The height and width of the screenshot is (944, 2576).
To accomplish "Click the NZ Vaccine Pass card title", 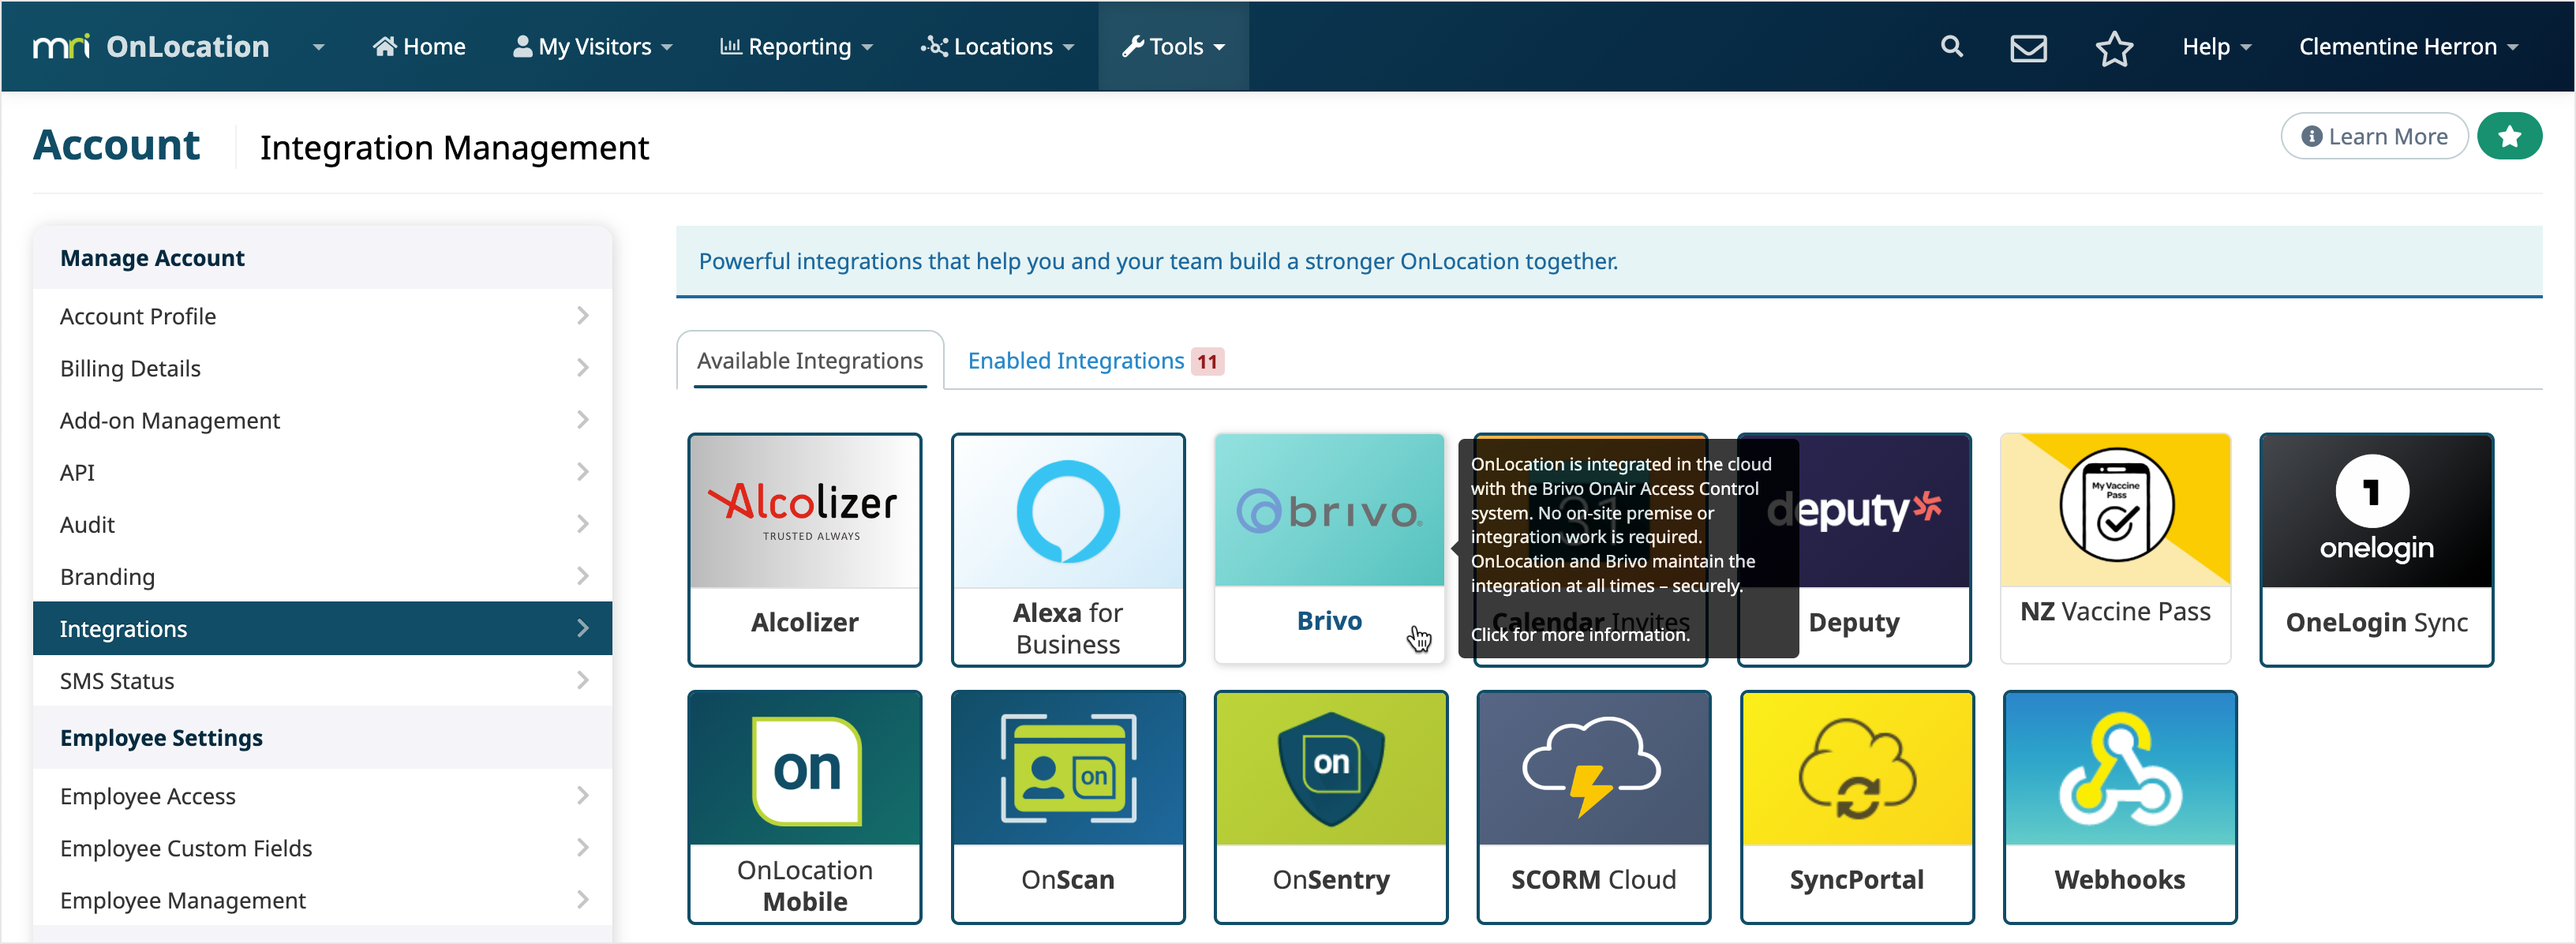I will pyautogui.click(x=2115, y=611).
